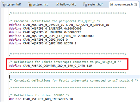Viewport: 140px width, 102px height.
Task: Click the Definitions for Fabric interrupts comment
Action: pyautogui.click(x=65, y=62)
